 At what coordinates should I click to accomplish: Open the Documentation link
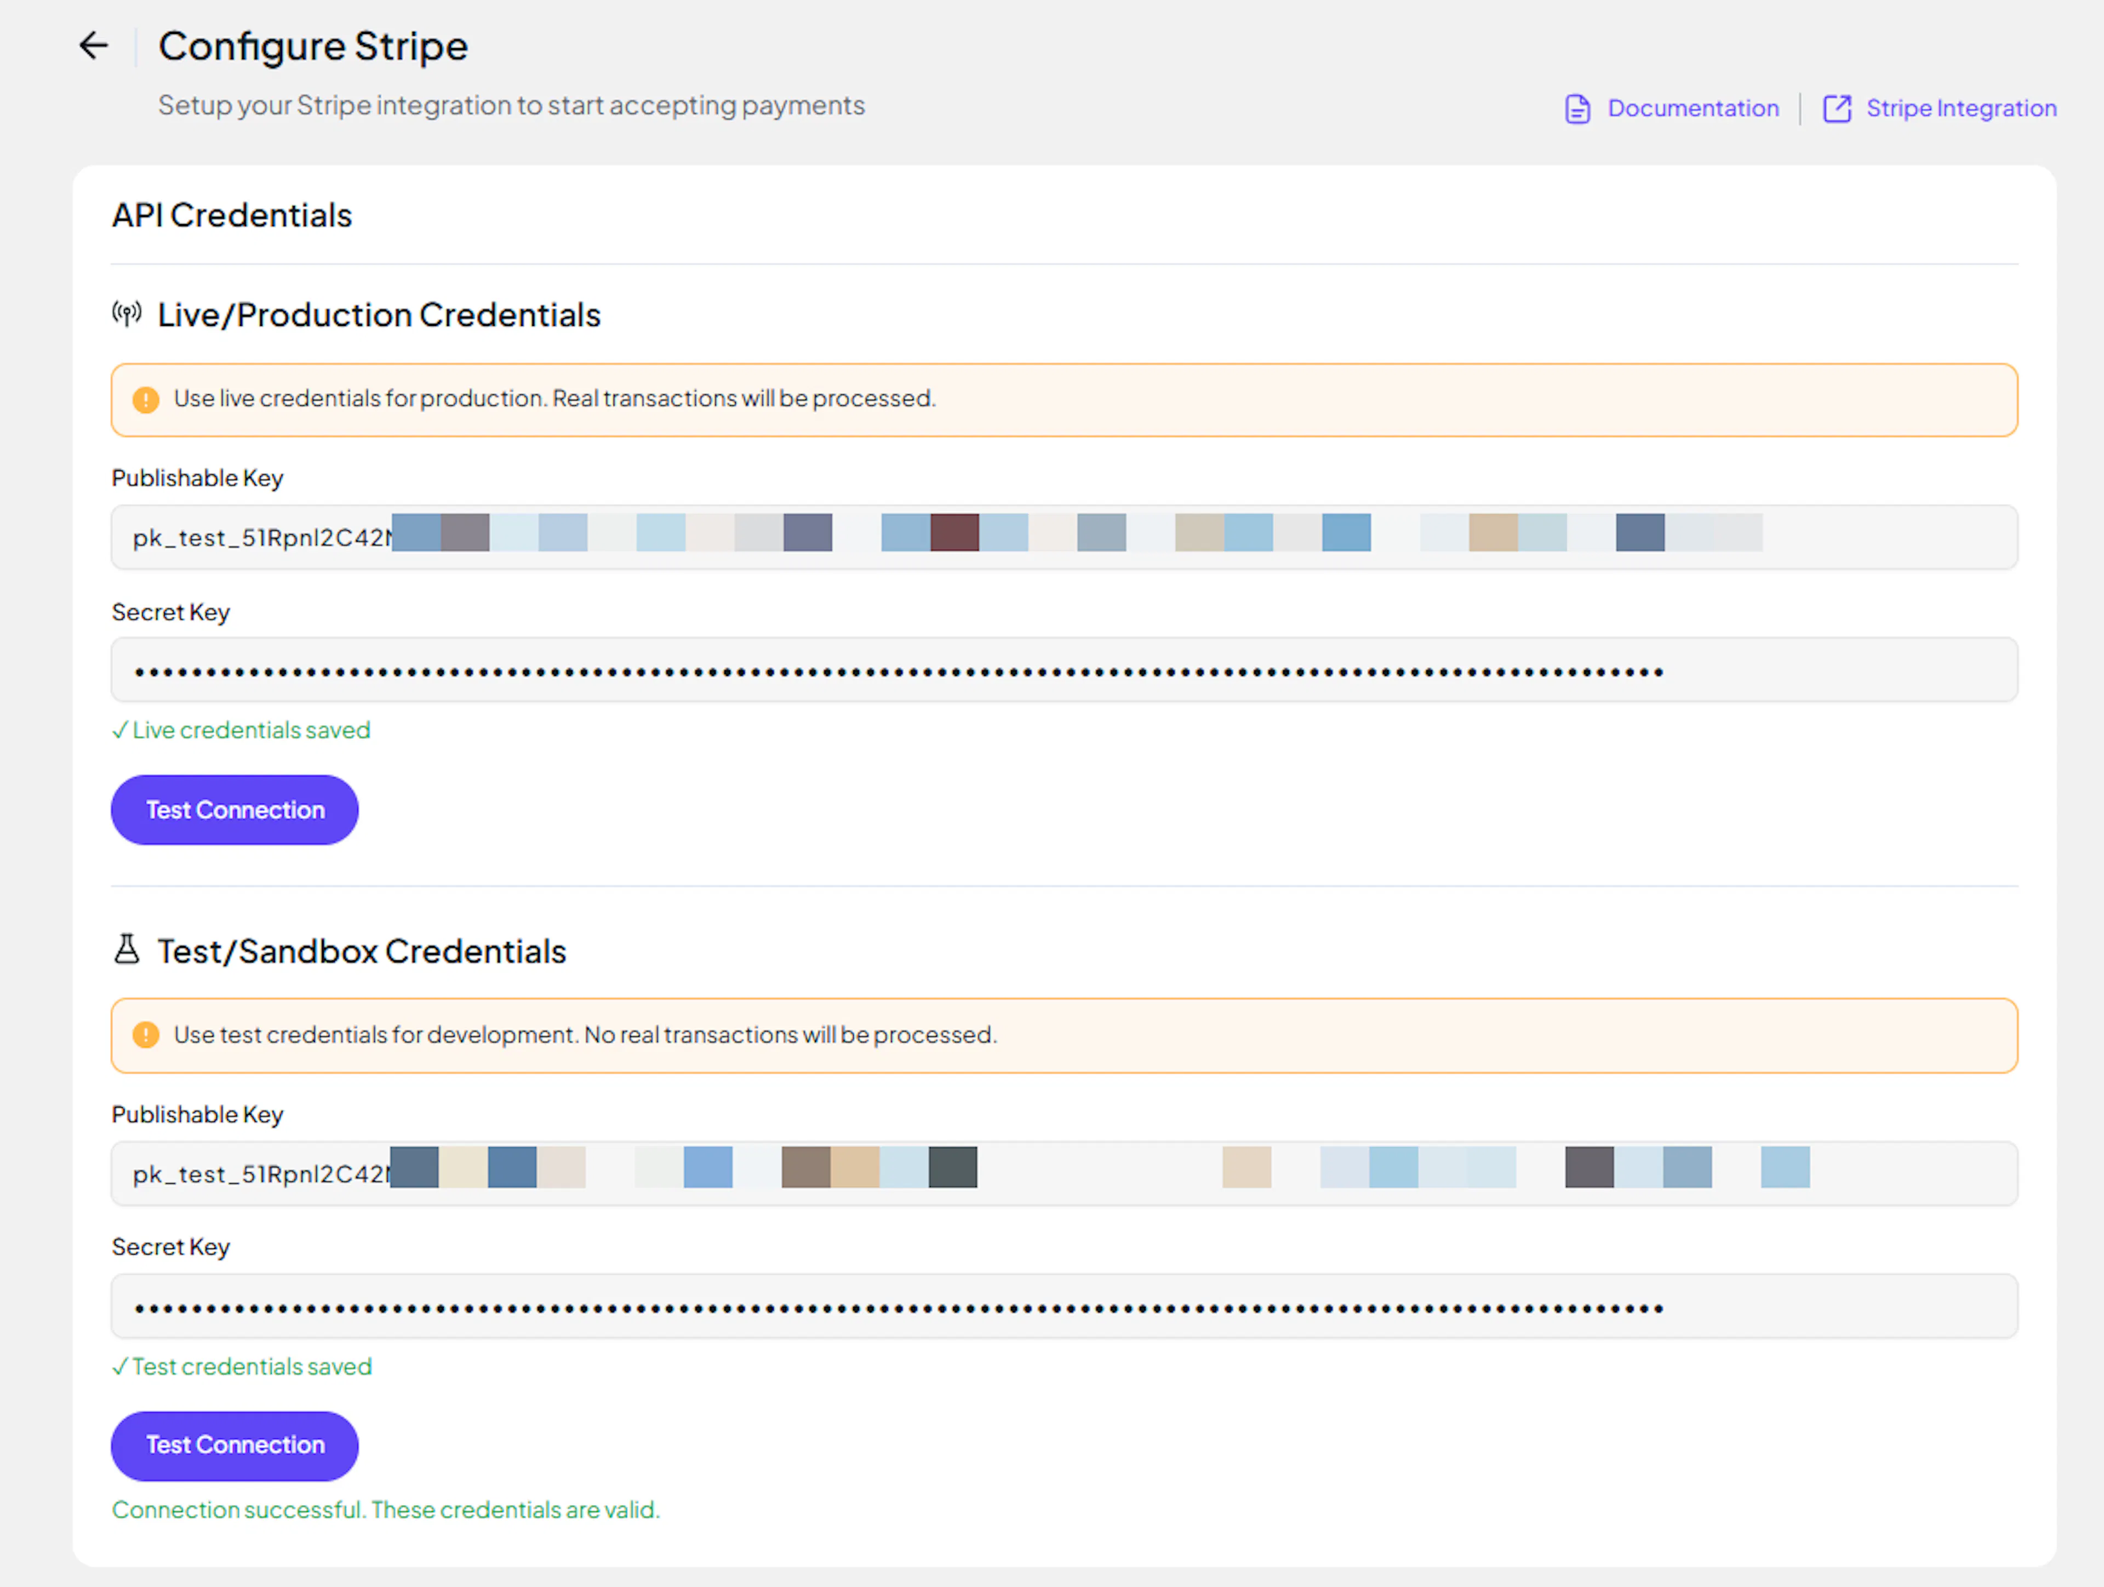pos(1692,110)
